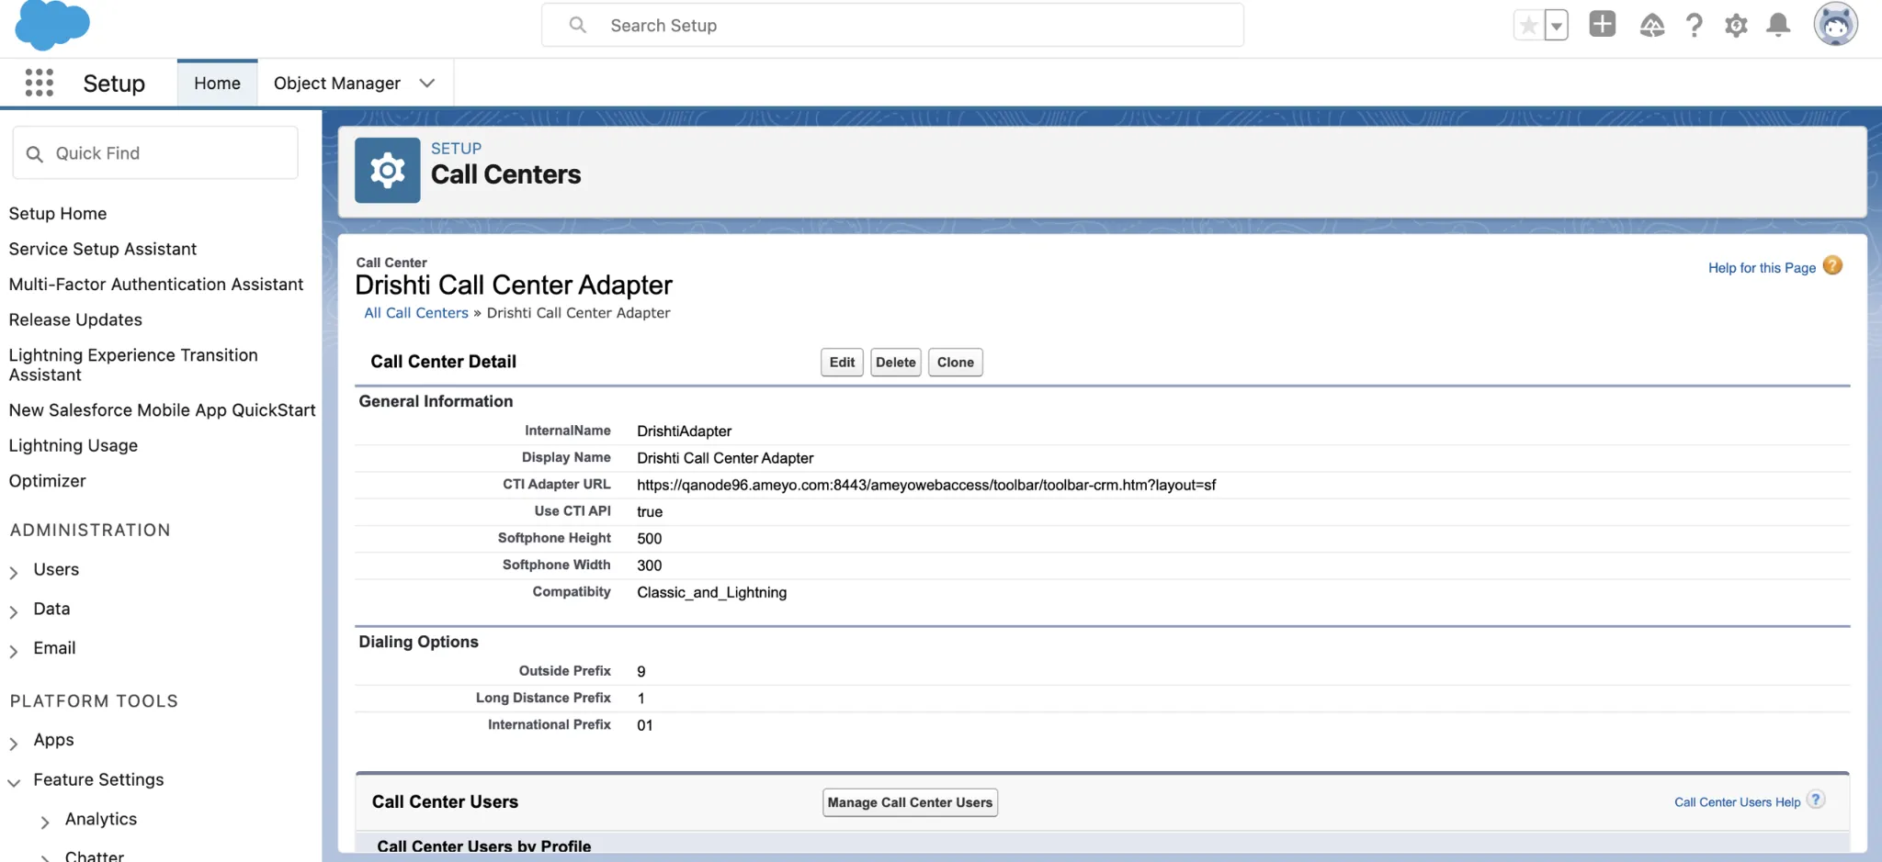Open the Trailhead guidance icon
Viewport: 1882px width, 862px height.
1651,26
